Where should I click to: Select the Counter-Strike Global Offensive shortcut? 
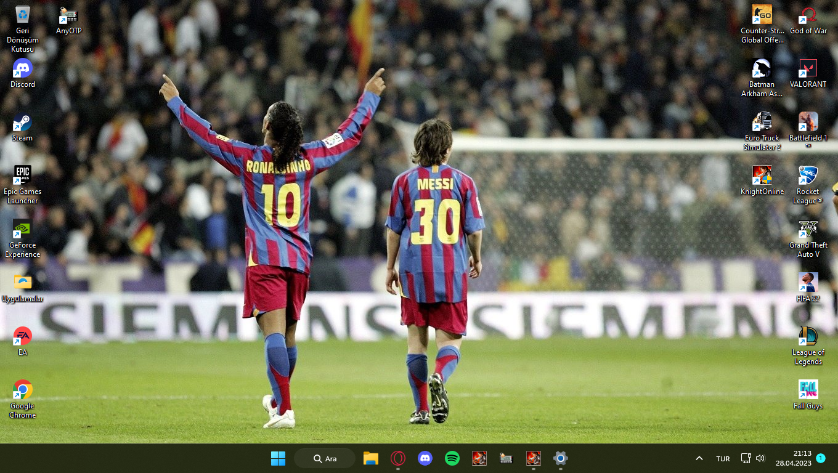point(762,24)
